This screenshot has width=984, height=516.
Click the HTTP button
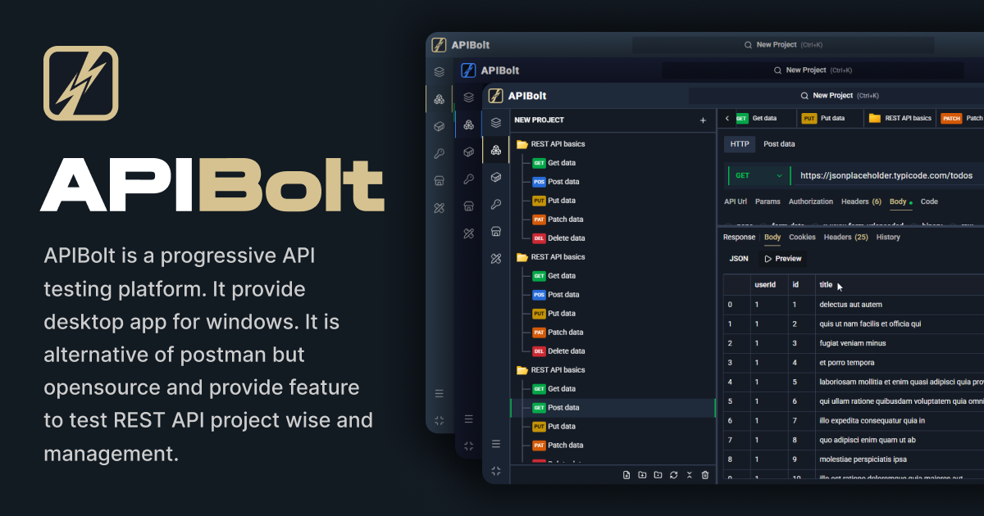[x=740, y=144]
